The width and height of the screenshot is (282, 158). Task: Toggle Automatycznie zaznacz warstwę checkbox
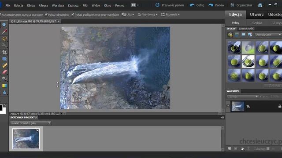click(0, 14)
